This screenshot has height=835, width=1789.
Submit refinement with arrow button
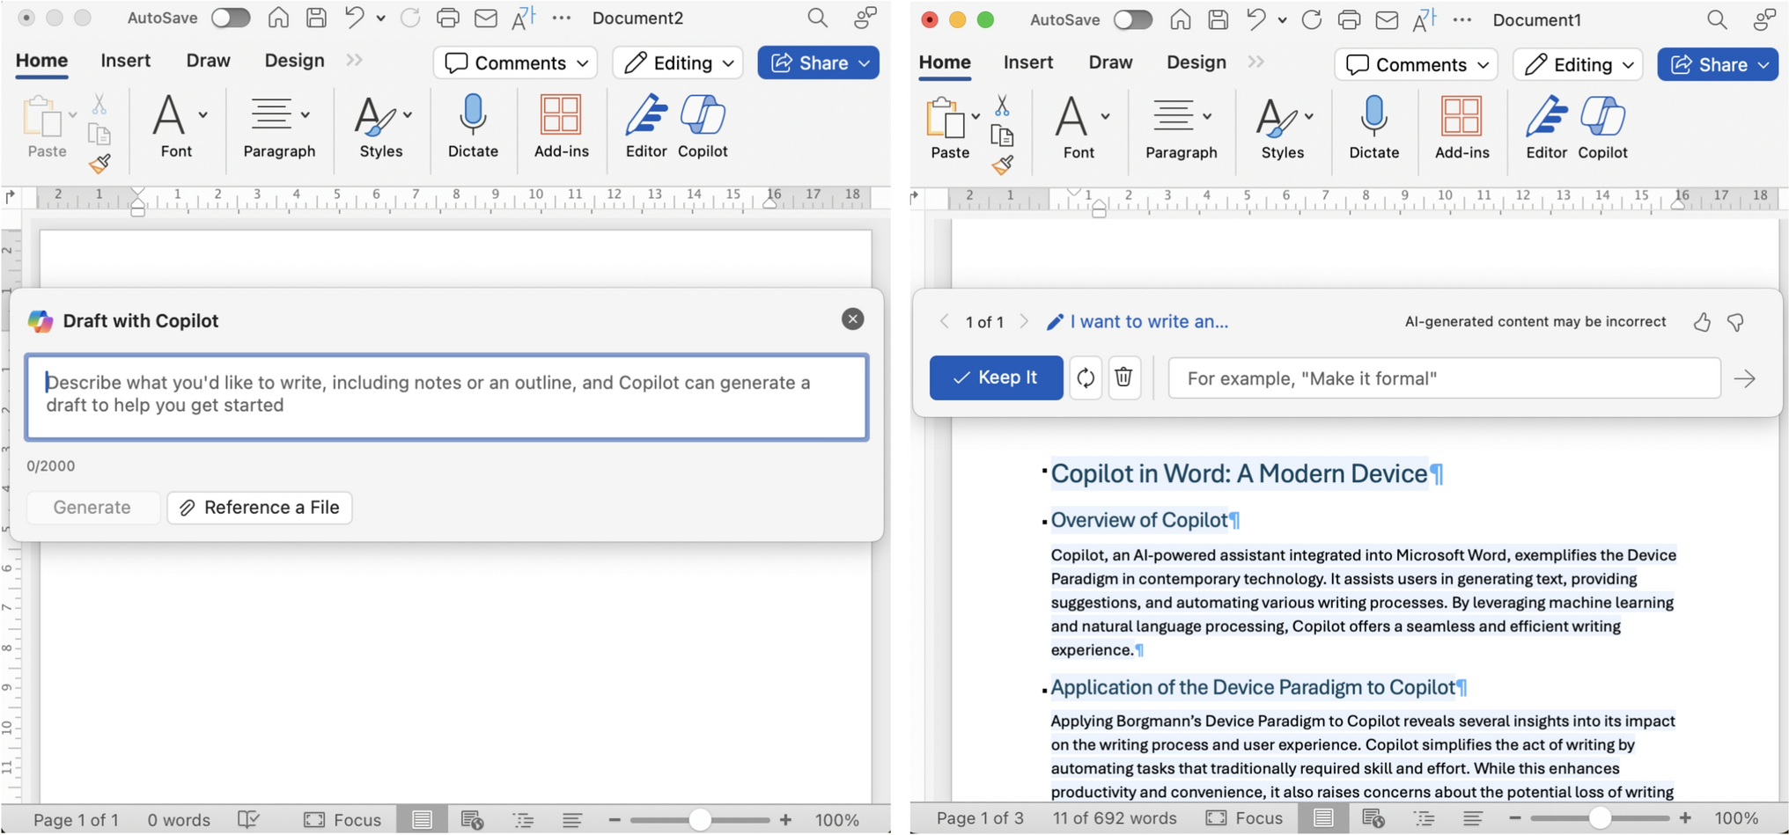pyautogui.click(x=1745, y=378)
